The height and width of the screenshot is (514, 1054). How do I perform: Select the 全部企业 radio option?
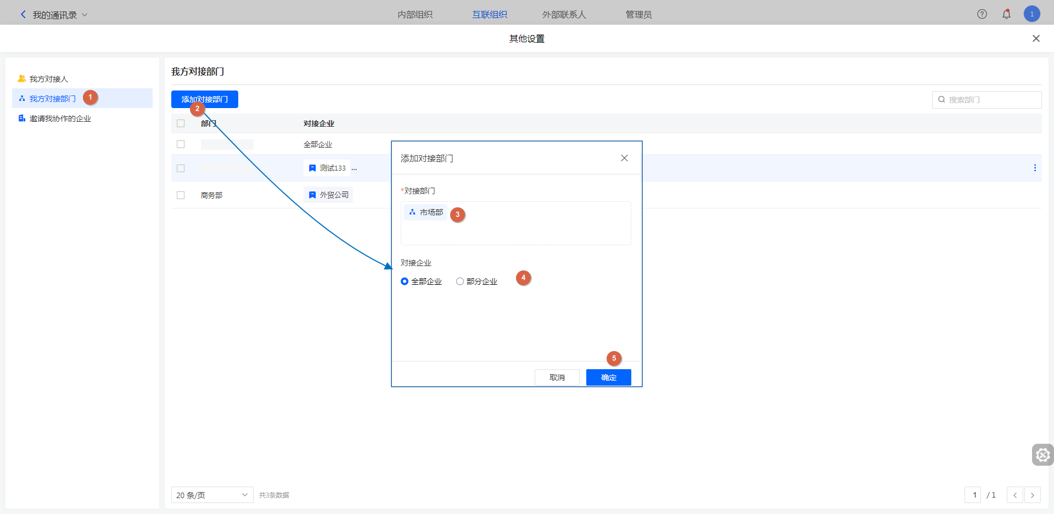coord(405,281)
